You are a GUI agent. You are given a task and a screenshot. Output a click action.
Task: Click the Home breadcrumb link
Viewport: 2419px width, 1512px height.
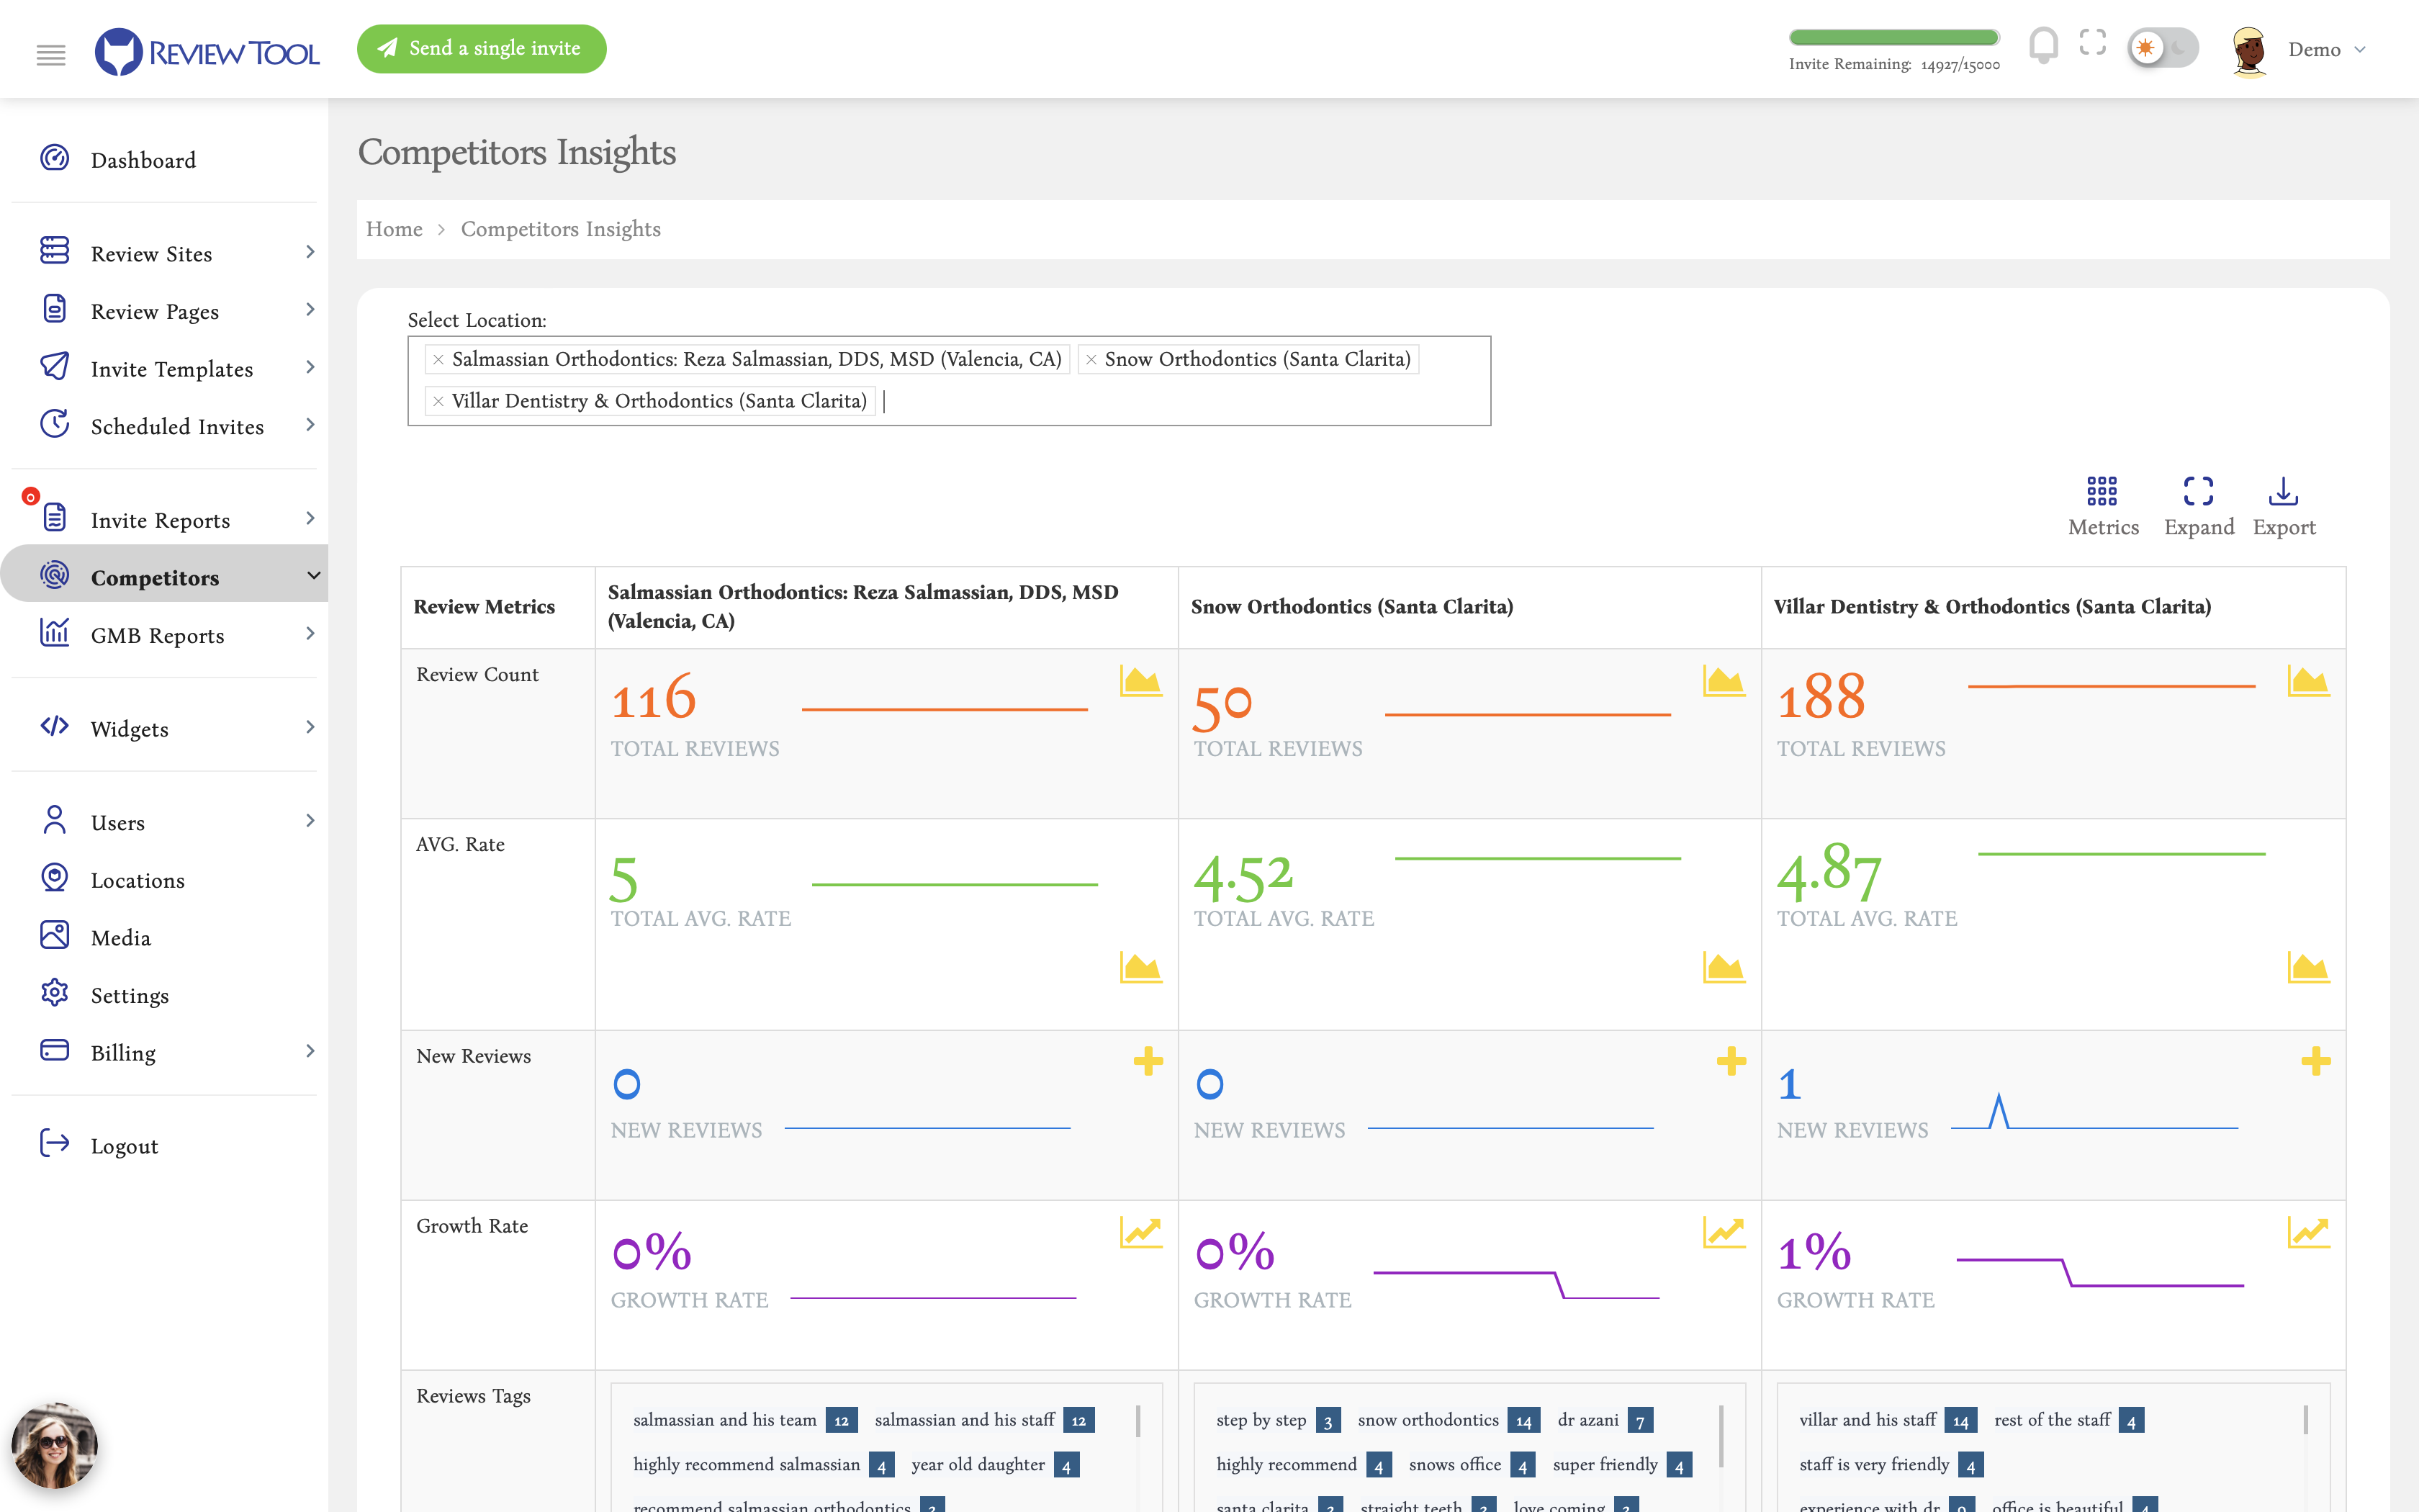point(393,229)
